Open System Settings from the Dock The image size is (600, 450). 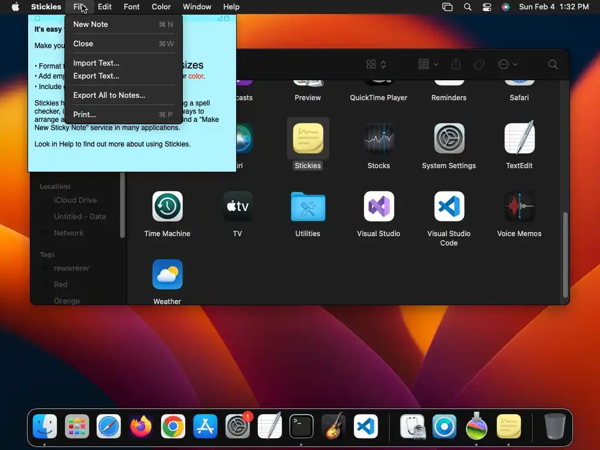(237, 426)
